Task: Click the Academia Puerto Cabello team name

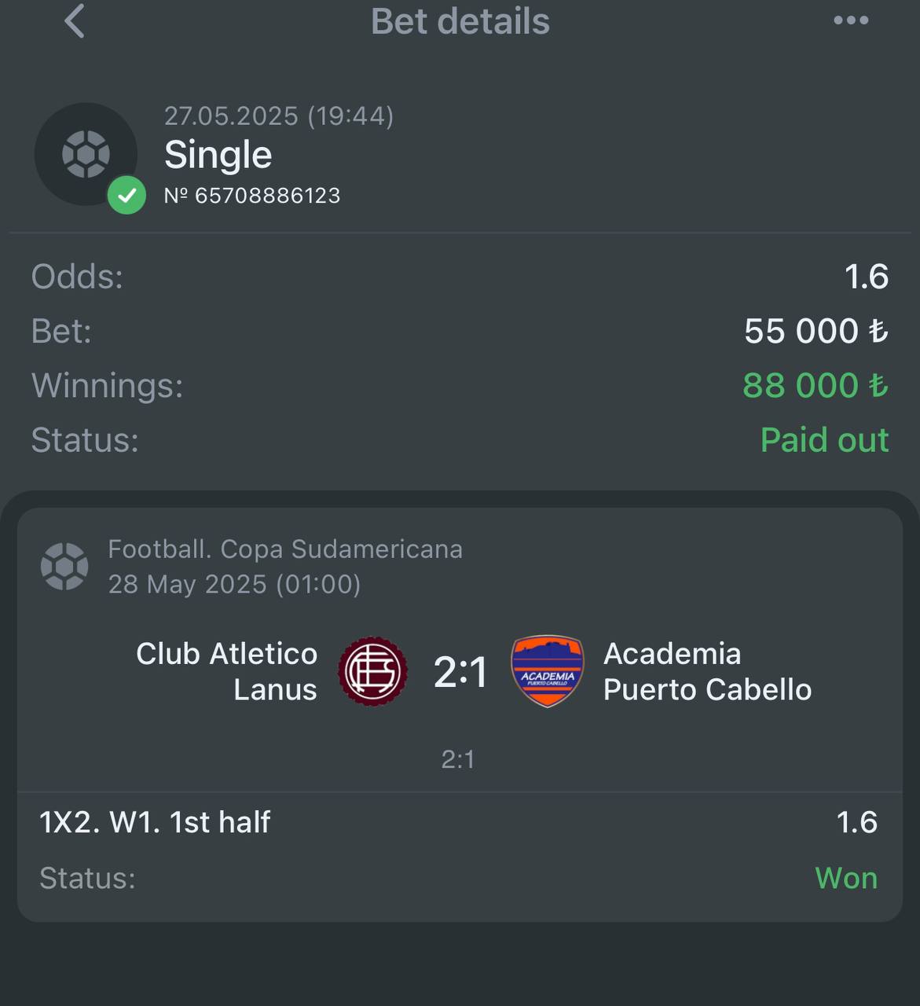Action: click(x=707, y=671)
